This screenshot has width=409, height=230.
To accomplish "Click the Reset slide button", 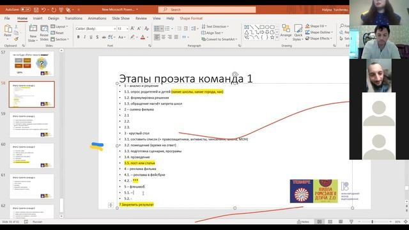I will pyautogui.click(x=57, y=33).
